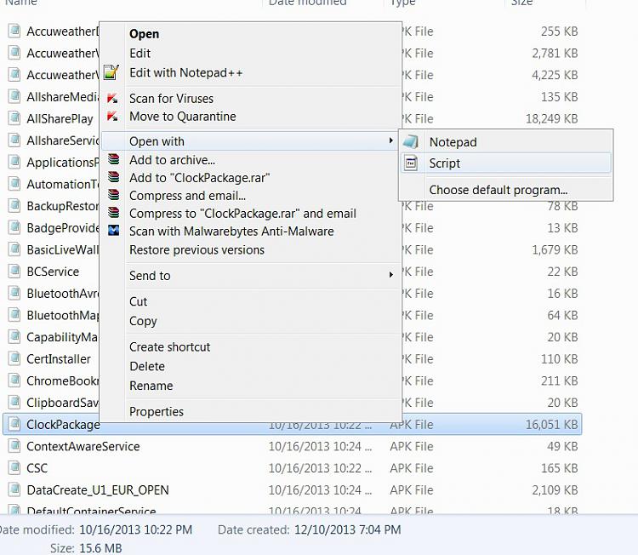This screenshot has height=555, width=638.
Task: Choose Restore previous versions
Action: coord(197,249)
